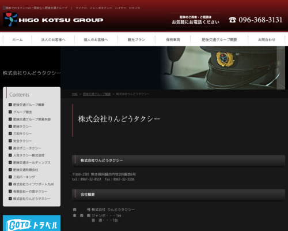Open 肥後交通グループ概要 in Contents sidebar
Viewport: 288px width, 231px height.
(x=29, y=105)
